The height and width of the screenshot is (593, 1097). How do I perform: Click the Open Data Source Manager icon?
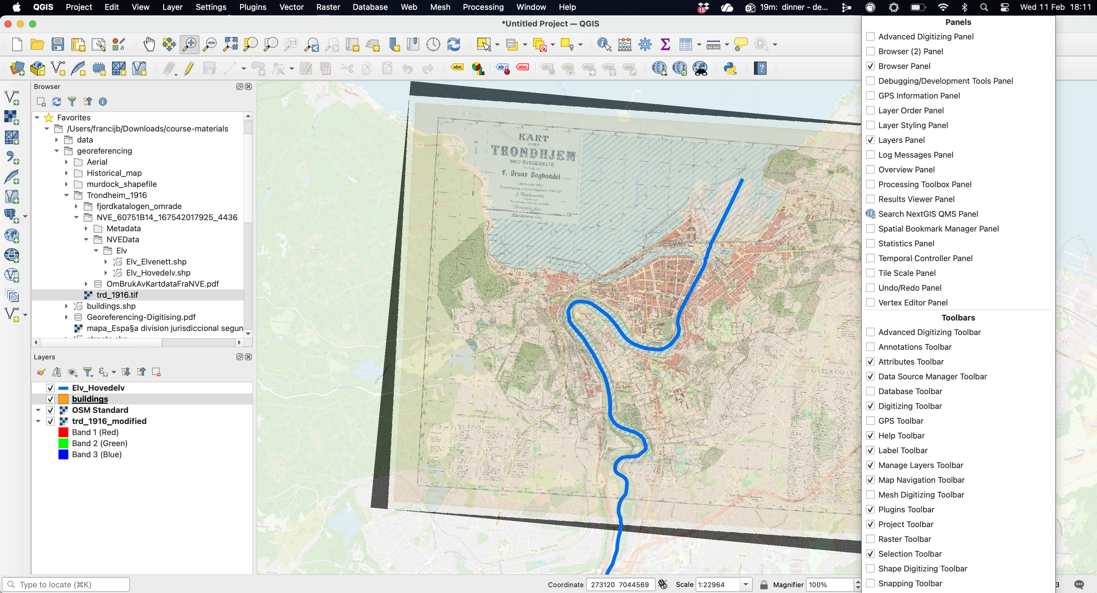pos(17,68)
